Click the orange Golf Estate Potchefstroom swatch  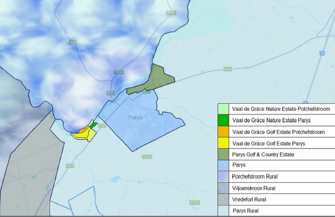(x=223, y=132)
